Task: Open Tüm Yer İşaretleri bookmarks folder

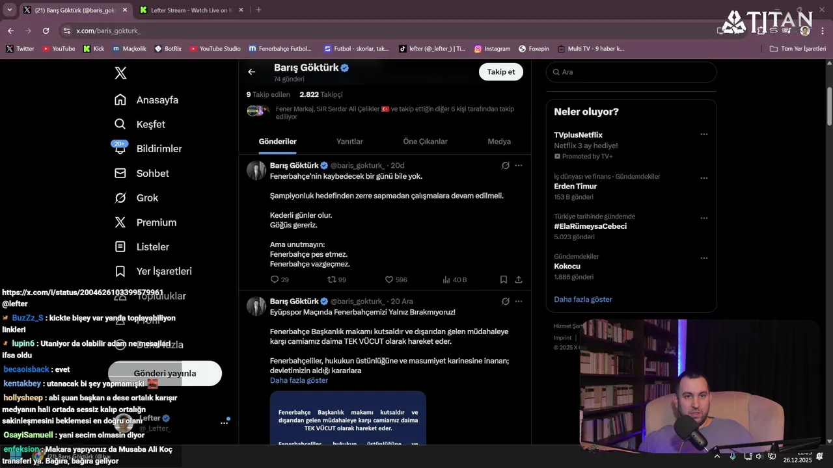Action: click(797, 49)
